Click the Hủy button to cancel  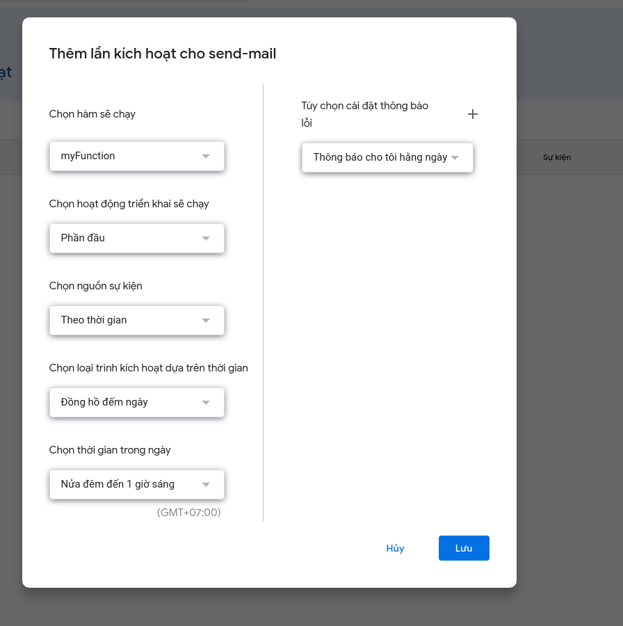click(395, 548)
